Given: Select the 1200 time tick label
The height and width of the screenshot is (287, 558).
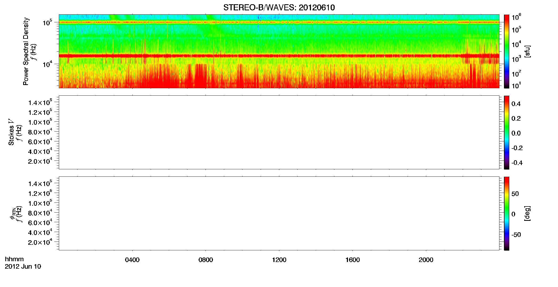Looking at the screenshot, I should [x=279, y=260].
